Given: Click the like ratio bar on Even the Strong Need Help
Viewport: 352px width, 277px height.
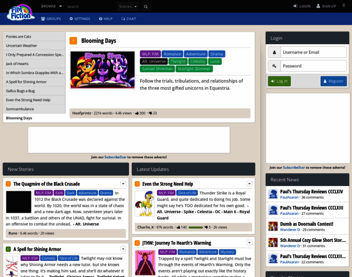Looking at the screenshot, I should click(196, 227).
